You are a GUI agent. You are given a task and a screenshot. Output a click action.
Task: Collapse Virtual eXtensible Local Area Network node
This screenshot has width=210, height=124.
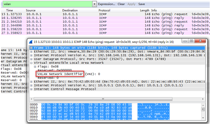click(x=31, y=63)
